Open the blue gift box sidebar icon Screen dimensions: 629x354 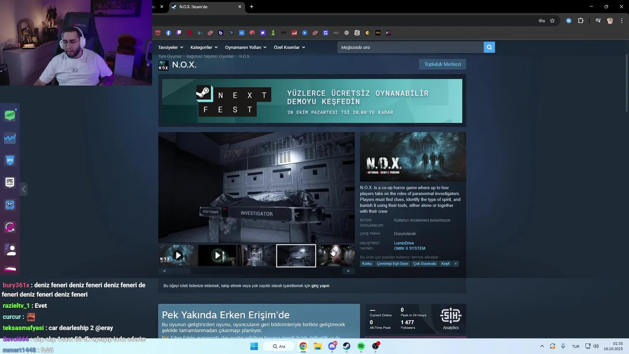pyautogui.click(x=10, y=205)
